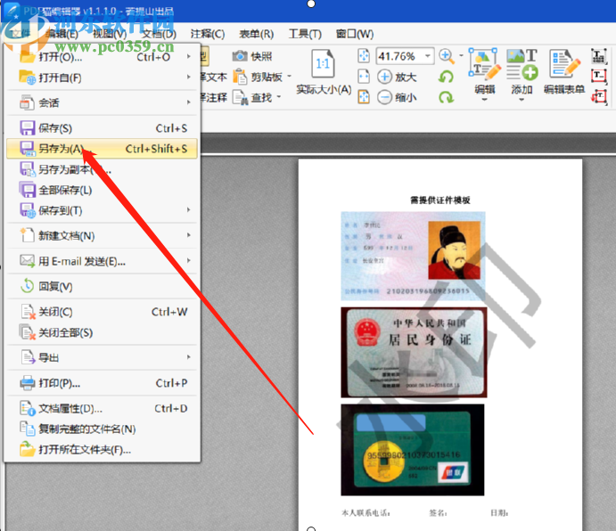
Task: Click the 快照 snapshot camera tool
Action: tap(252, 56)
